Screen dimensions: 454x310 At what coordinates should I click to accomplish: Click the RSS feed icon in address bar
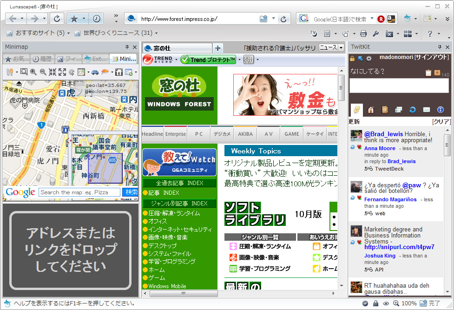[263, 19]
